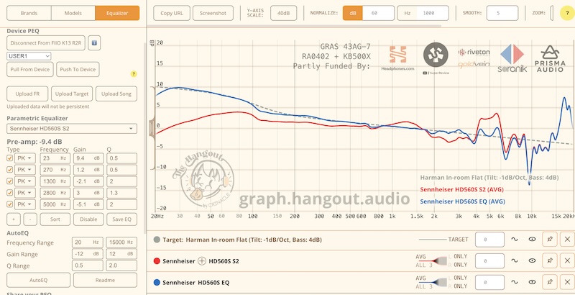This screenshot has width=575, height=295.
Task: Switch to the Brands tab
Action: pyautogui.click(x=29, y=13)
